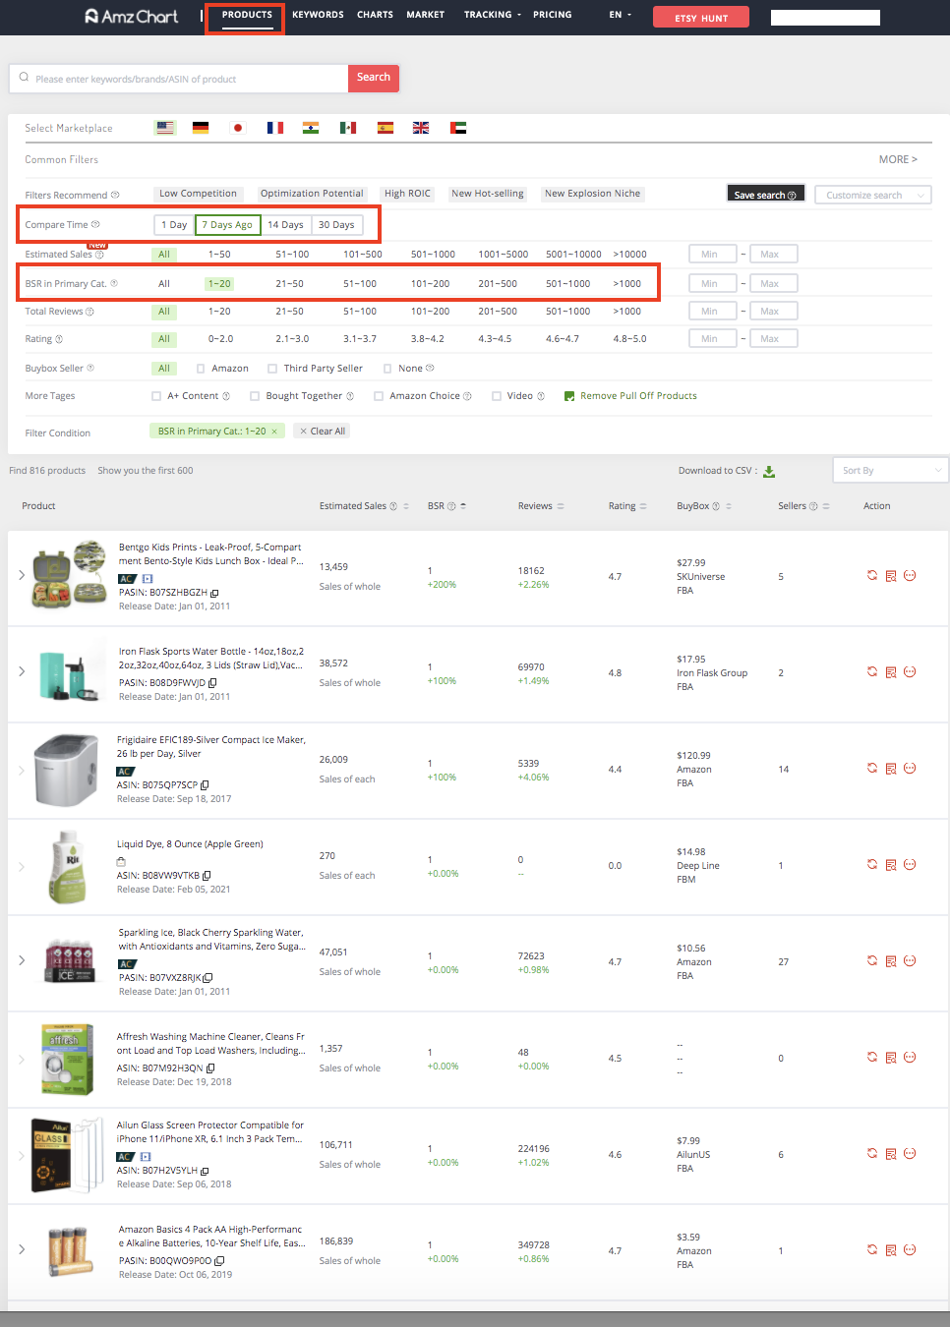Copy the ASIN B075QP7SCP with copy icon

205,785
